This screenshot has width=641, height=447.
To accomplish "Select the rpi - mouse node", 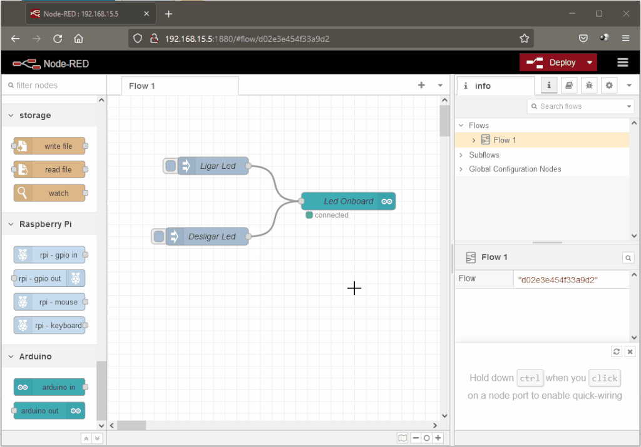I will point(49,302).
